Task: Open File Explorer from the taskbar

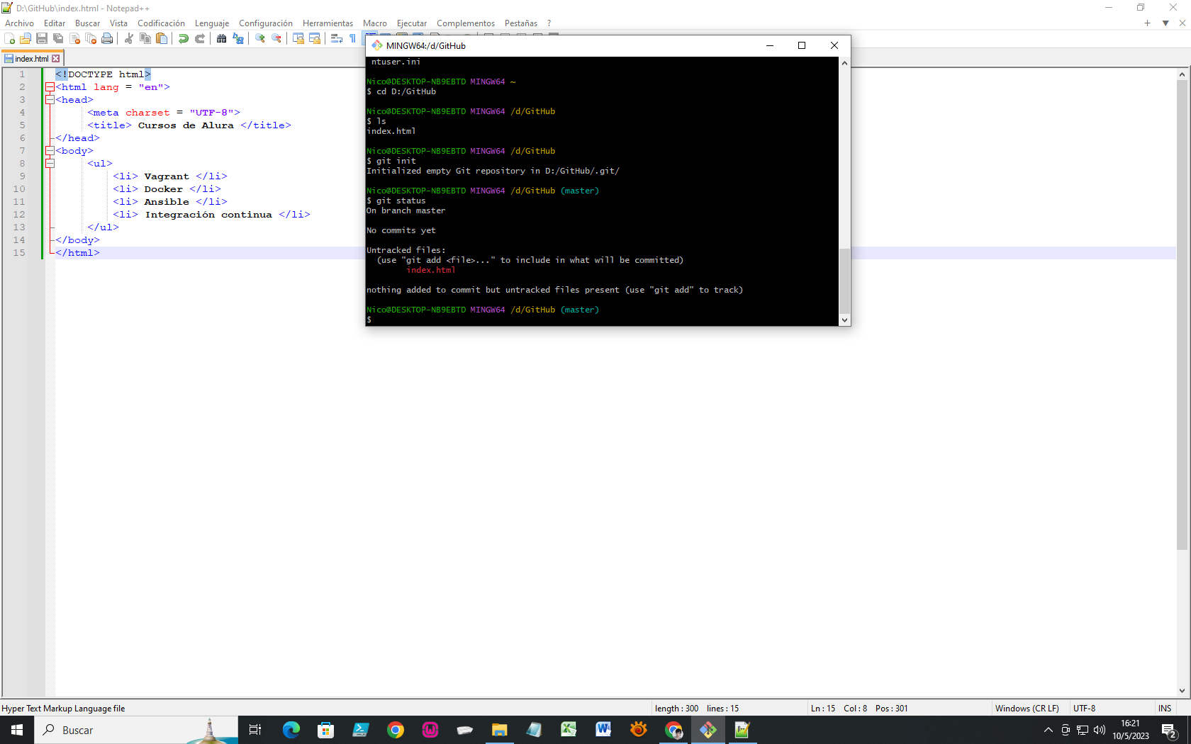Action: pyautogui.click(x=500, y=730)
